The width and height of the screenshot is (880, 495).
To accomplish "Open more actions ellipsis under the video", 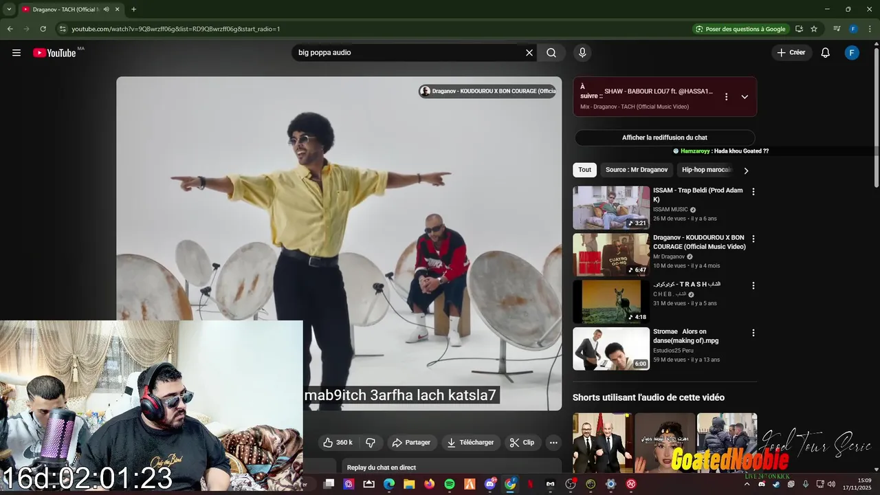I will pos(553,443).
